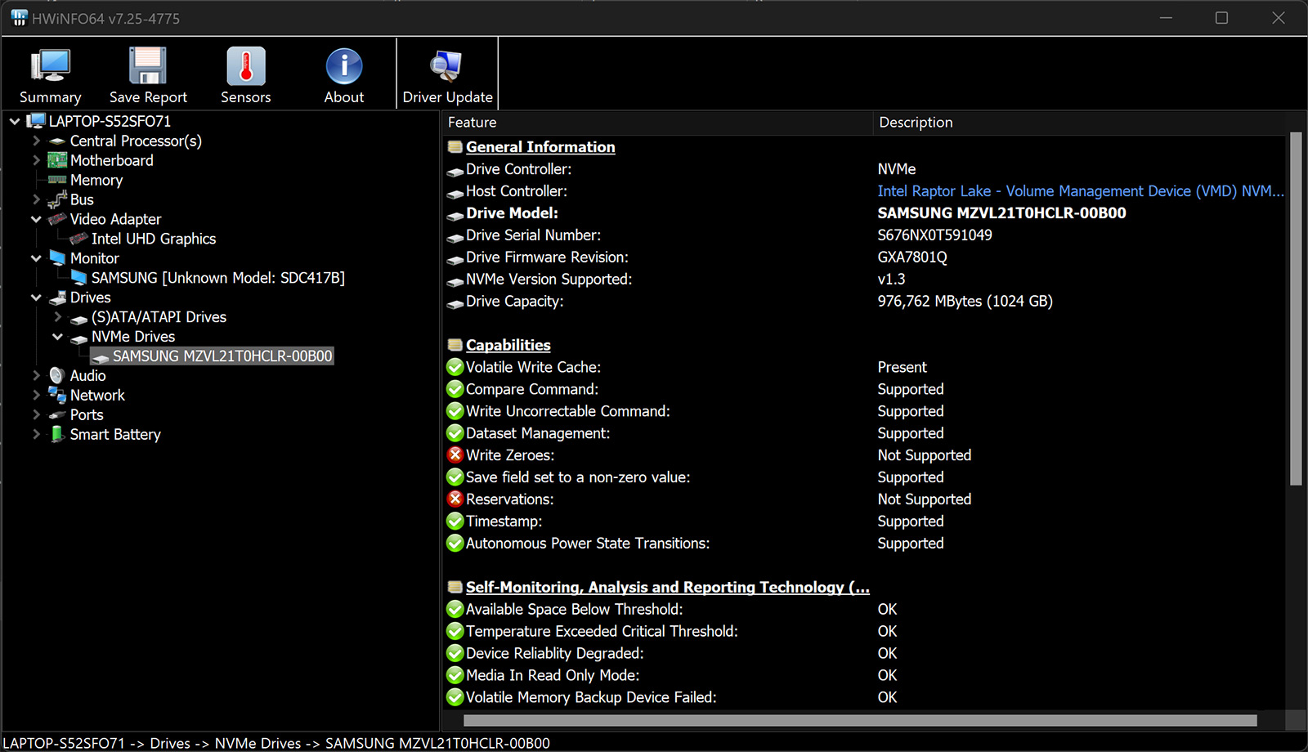Select the Memory tree item
This screenshot has height=752, width=1308.
[x=96, y=180]
